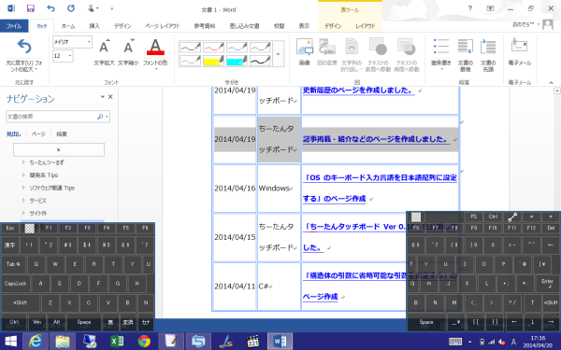This screenshot has width=561, height=350.
Task: Open link 記事掲載・紹介などのページを作成しました
Action: pyautogui.click(x=376, y=139)
